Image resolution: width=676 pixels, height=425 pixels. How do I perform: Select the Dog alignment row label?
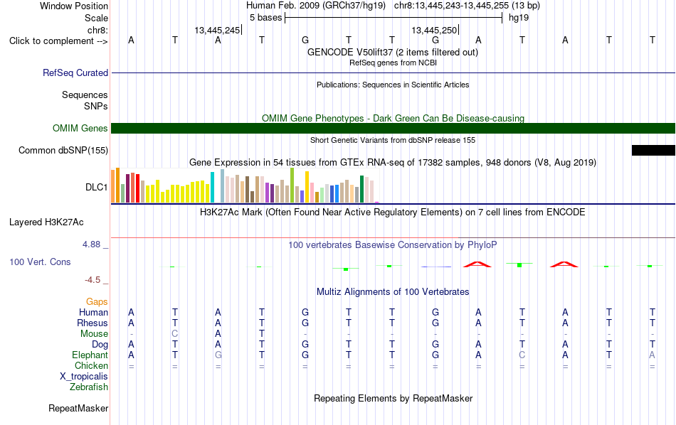[100, 344]
